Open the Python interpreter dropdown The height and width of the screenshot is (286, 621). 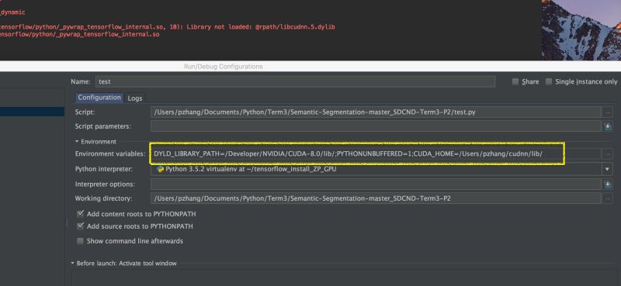point(607,169)
